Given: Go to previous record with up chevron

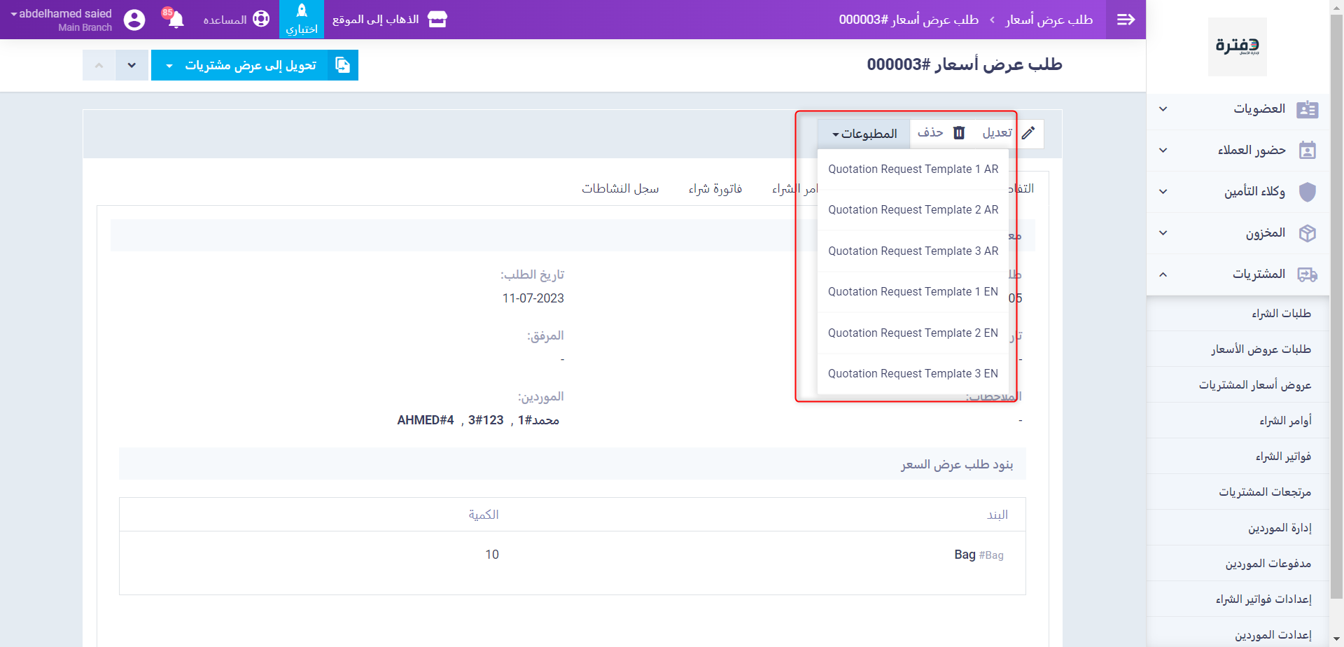Looking at the screenshot, I should (x=99, y=65).
